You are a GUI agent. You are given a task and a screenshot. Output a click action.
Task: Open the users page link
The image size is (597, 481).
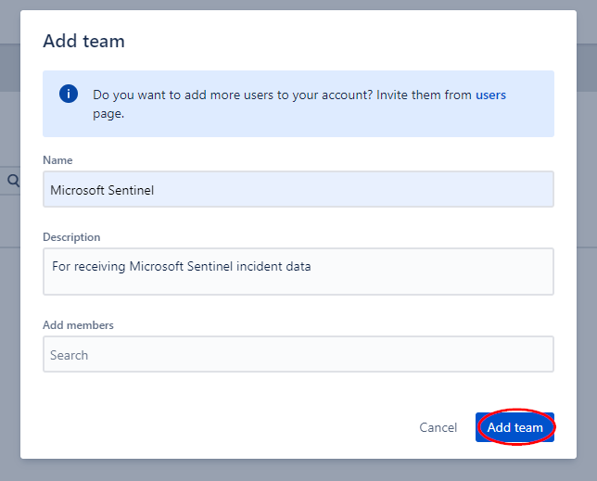pyautogui.click(x=490, y=95)
